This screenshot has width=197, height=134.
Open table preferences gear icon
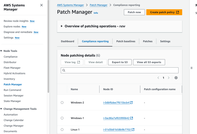176,78
